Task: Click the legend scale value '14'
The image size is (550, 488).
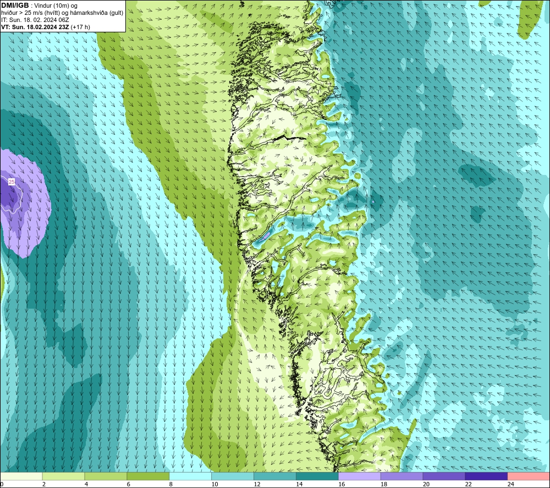Action: (299, 484)
